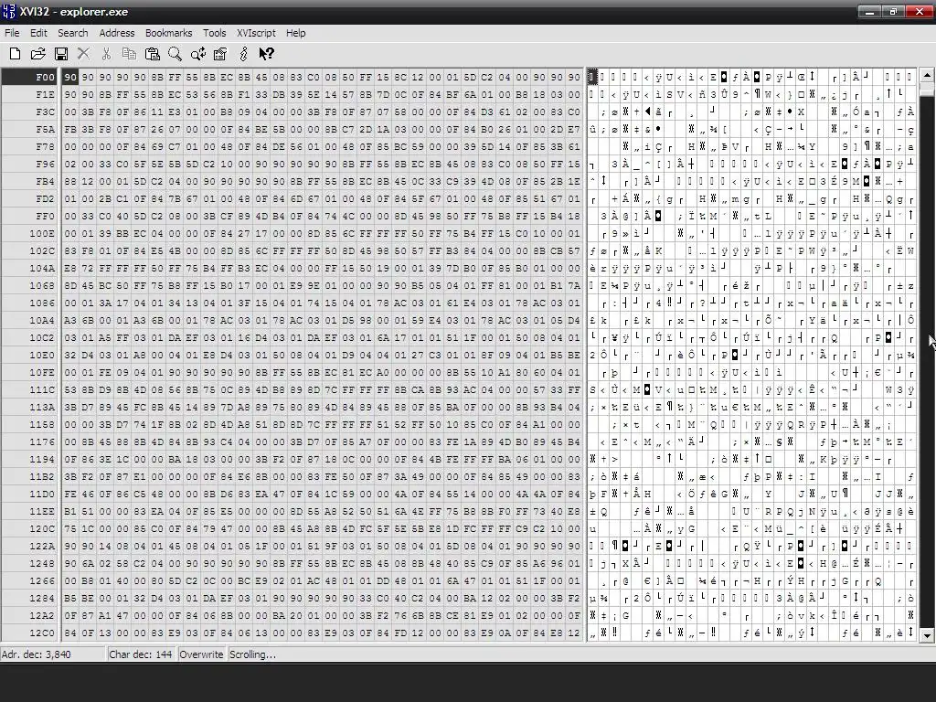
Task: Click the New file toolbar icon
Action: [15, 54]
